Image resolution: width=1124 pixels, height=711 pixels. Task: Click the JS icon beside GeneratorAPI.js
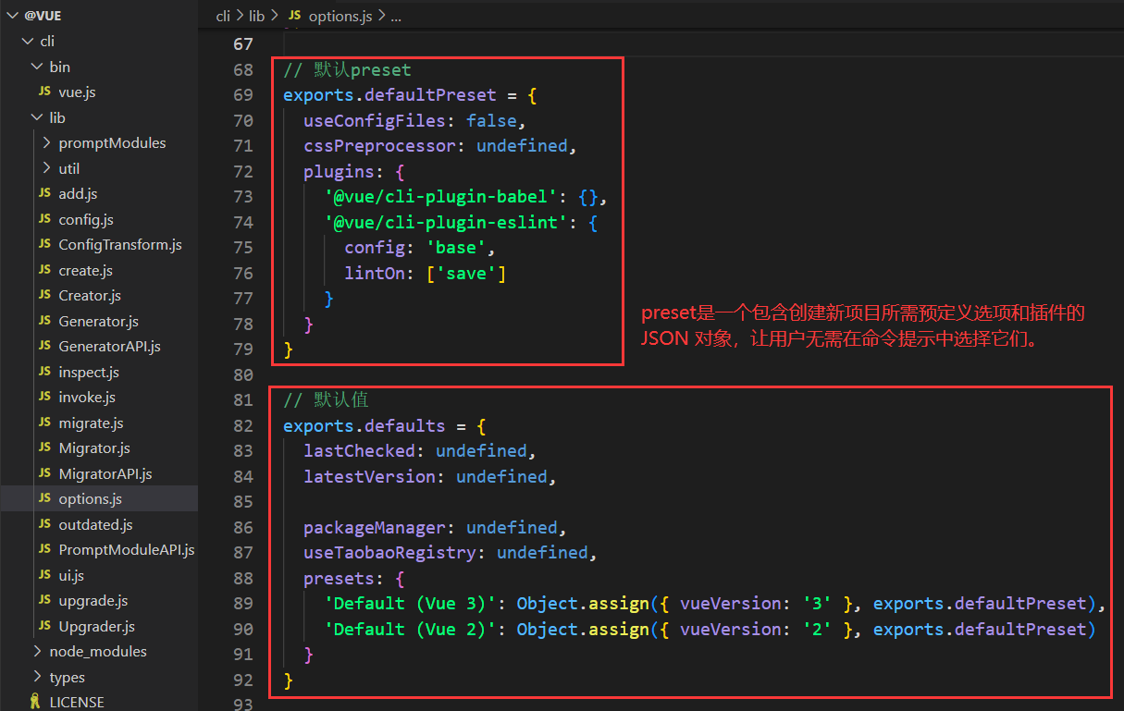coord(44,347)
